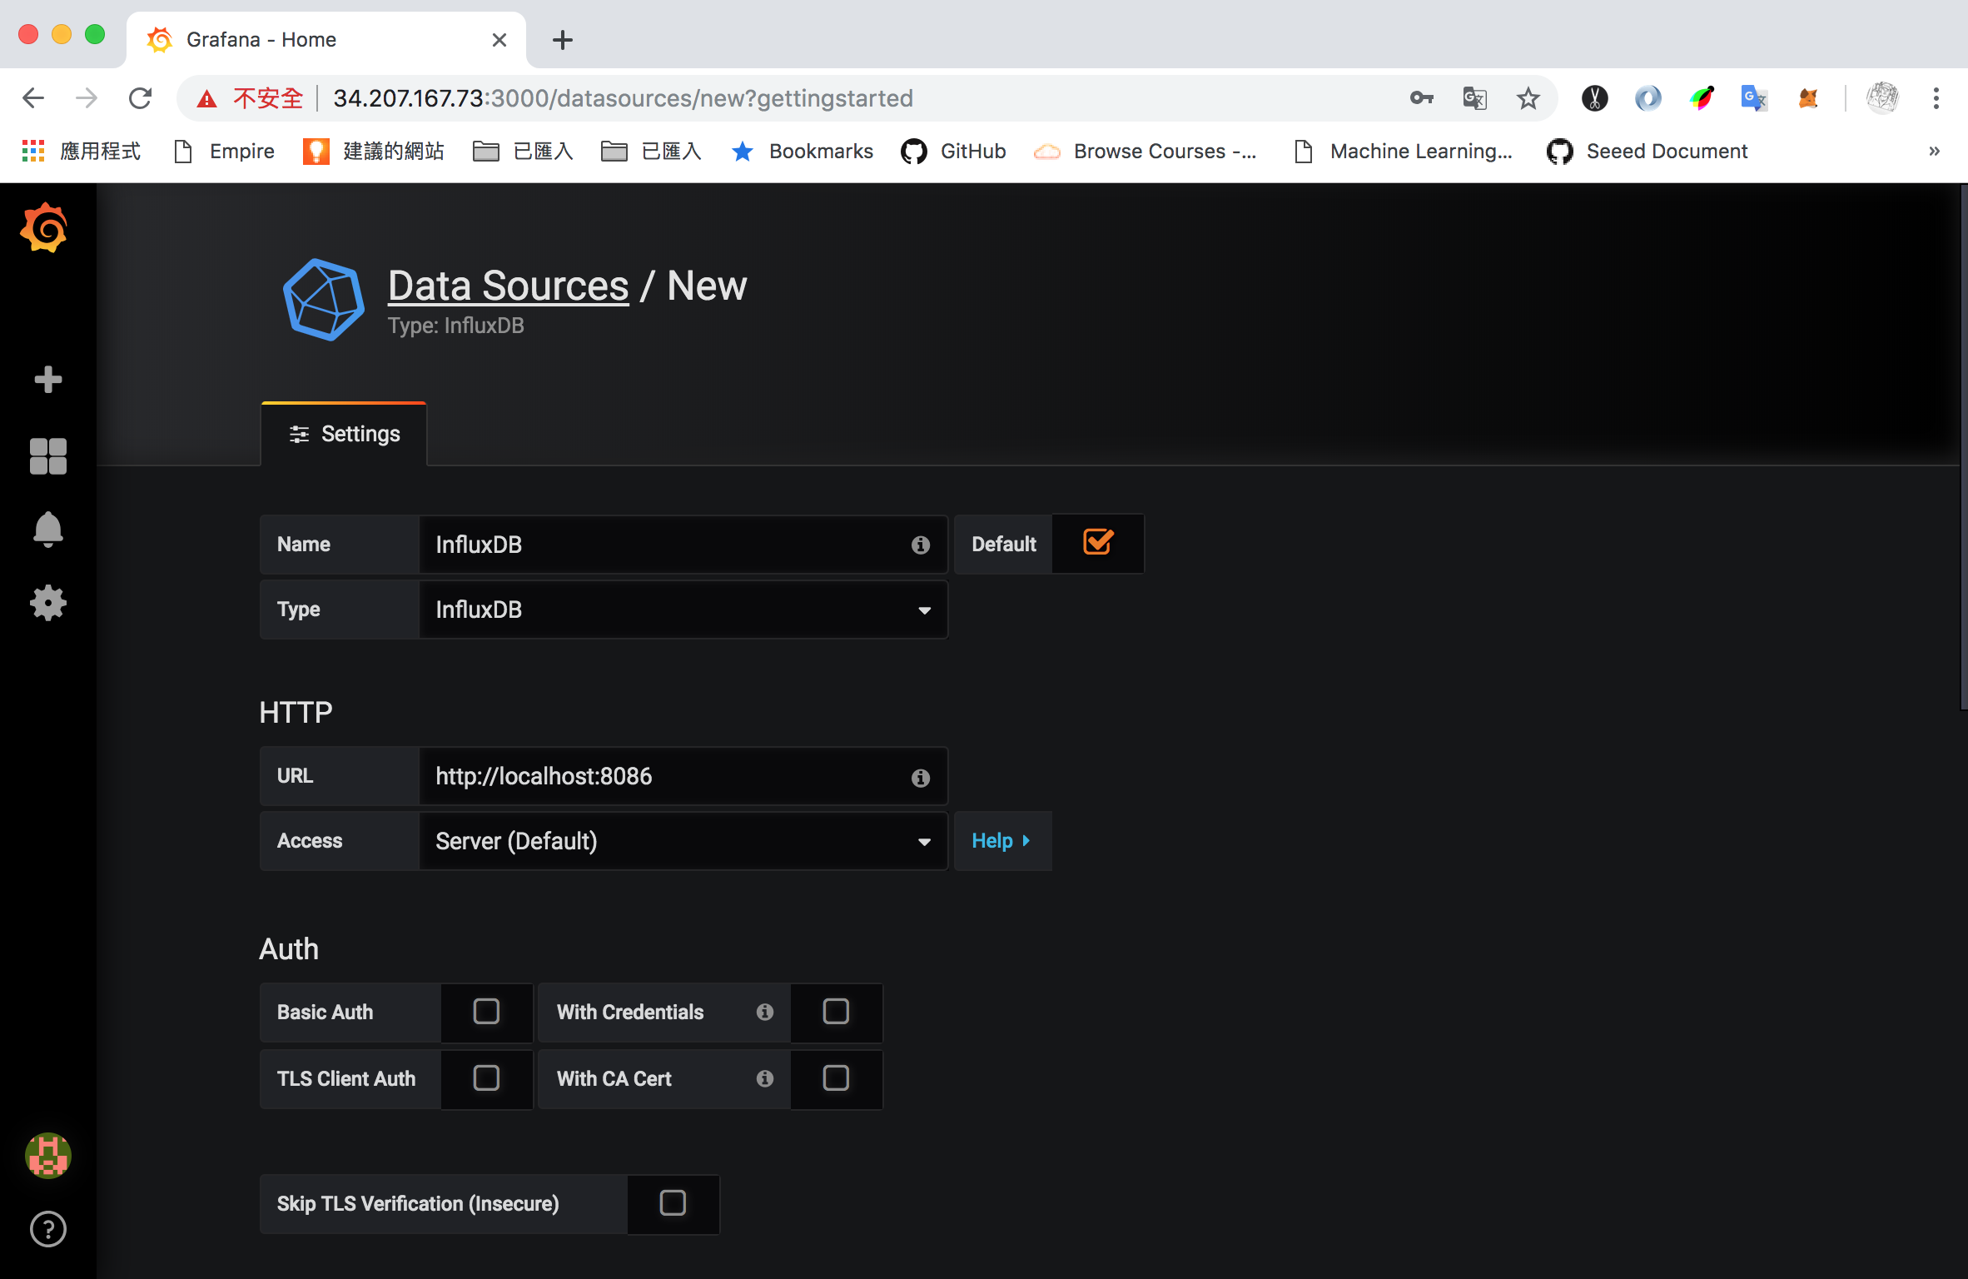Open the 建議的網站 bookmark link

click(x=374, y=151)
